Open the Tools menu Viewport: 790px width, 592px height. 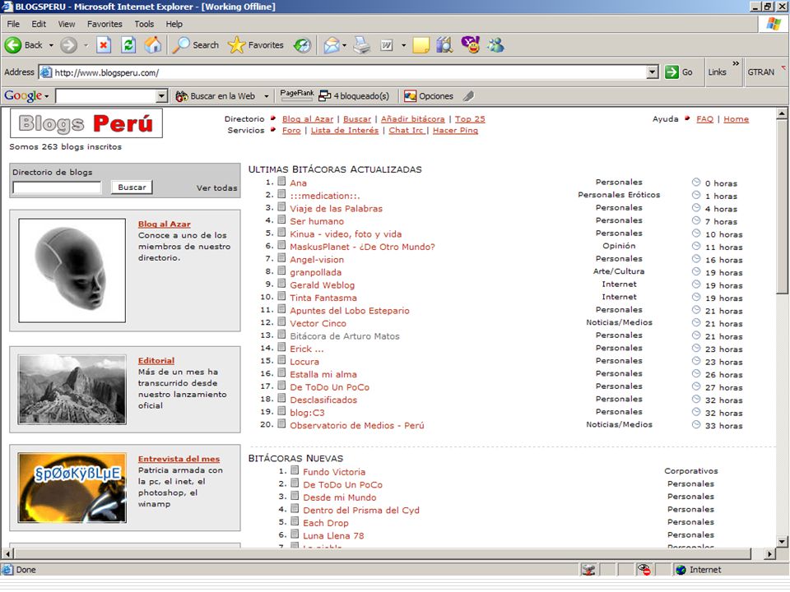[x=144, y=24]
